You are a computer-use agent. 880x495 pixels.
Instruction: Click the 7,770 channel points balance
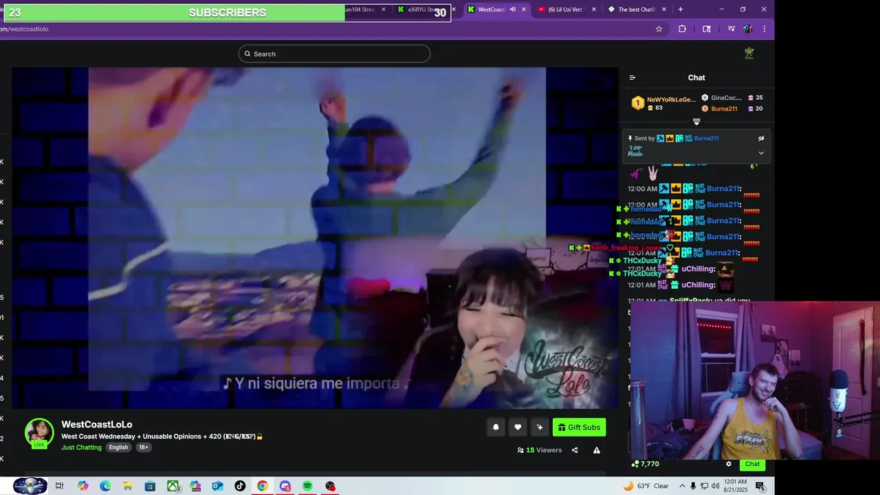pyautogui.click(x=645, y=464)
